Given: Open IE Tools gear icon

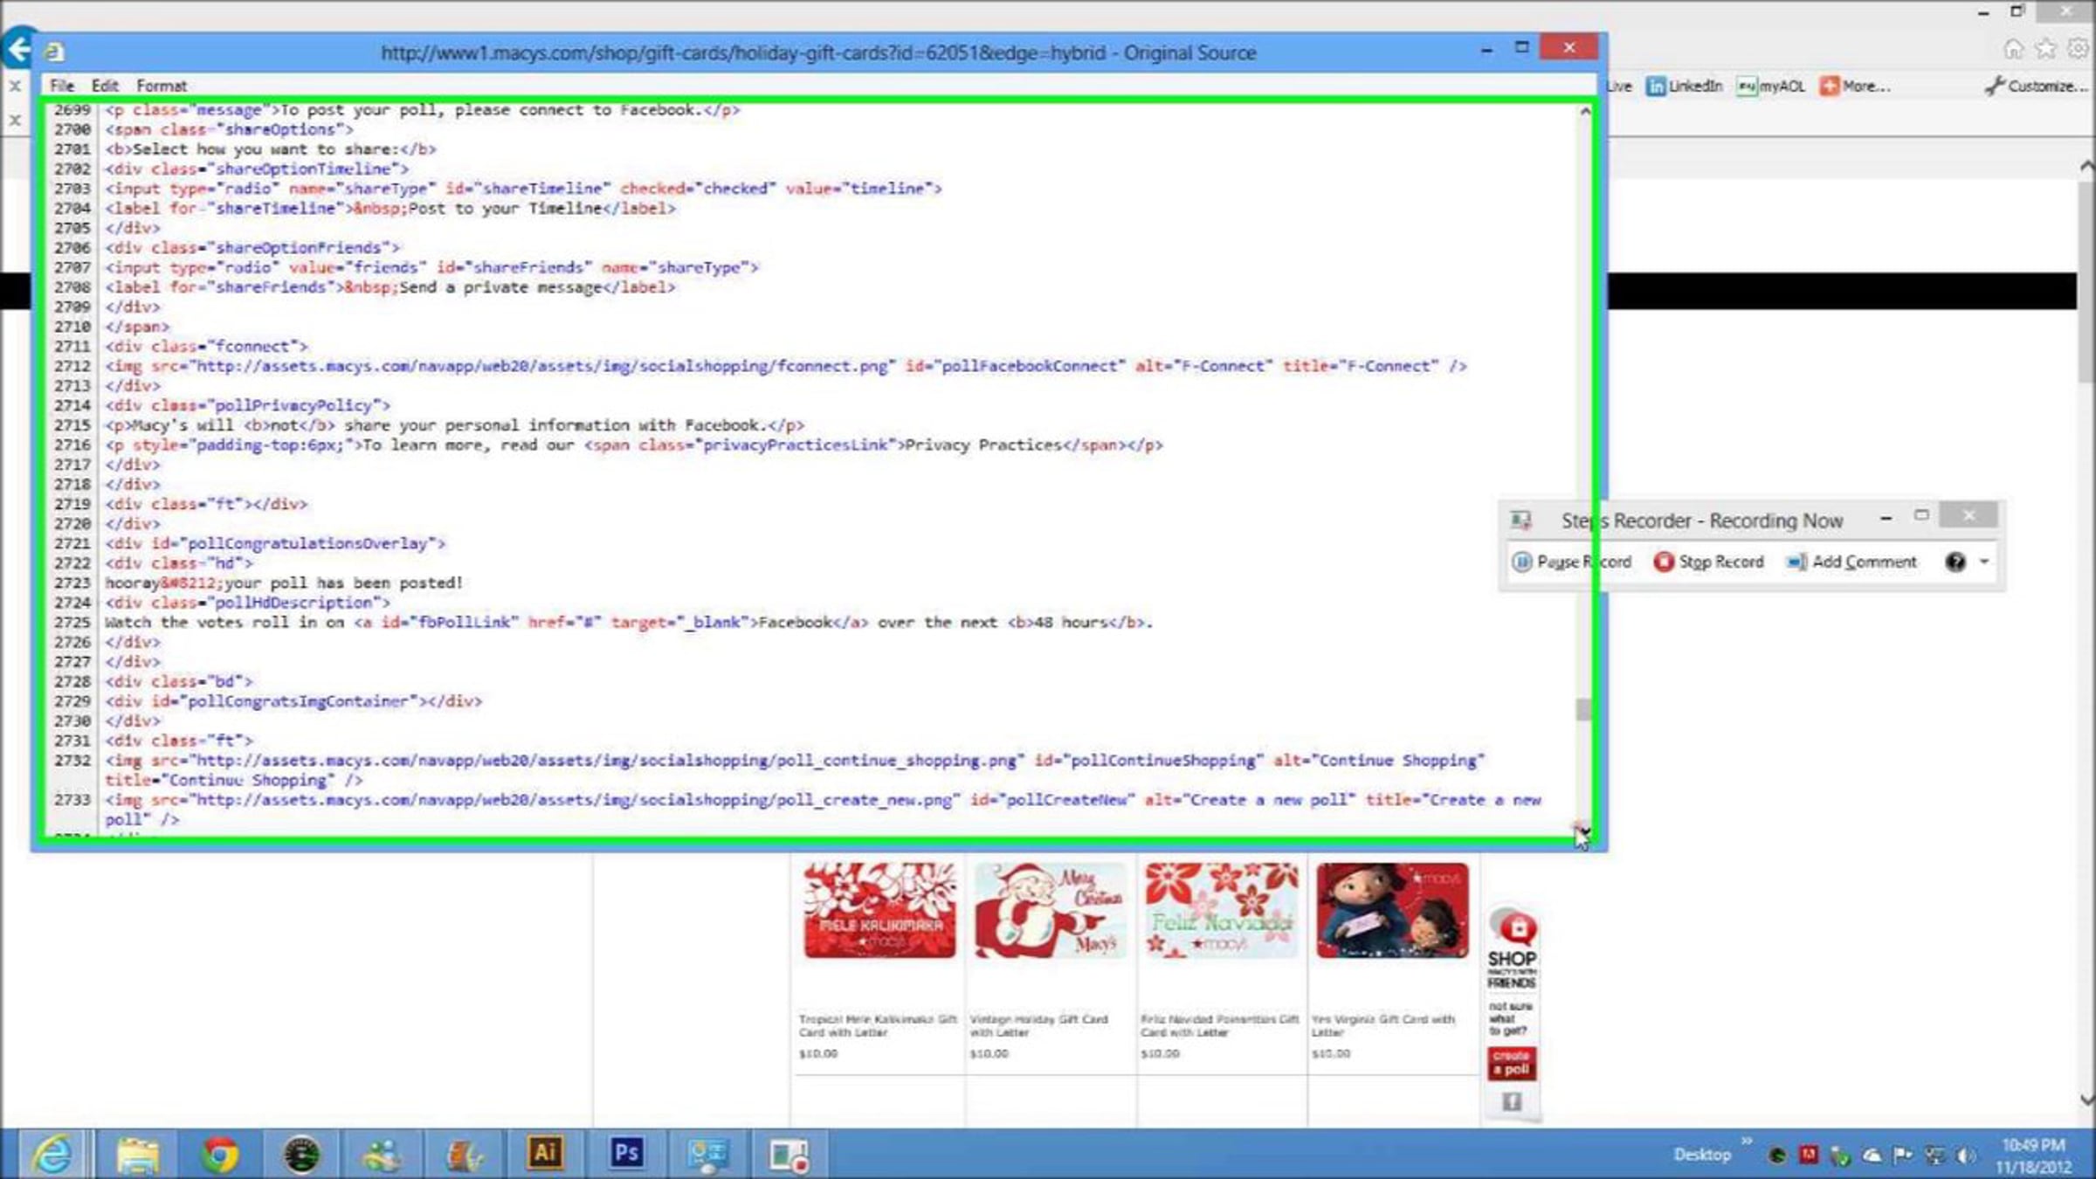Looking at the screenshot, I should coord(2078,50).
